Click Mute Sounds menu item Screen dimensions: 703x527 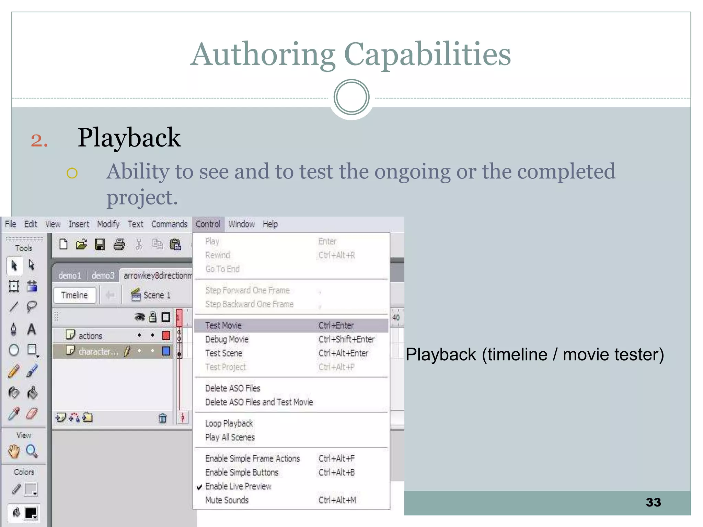click(x=291, y=500)
